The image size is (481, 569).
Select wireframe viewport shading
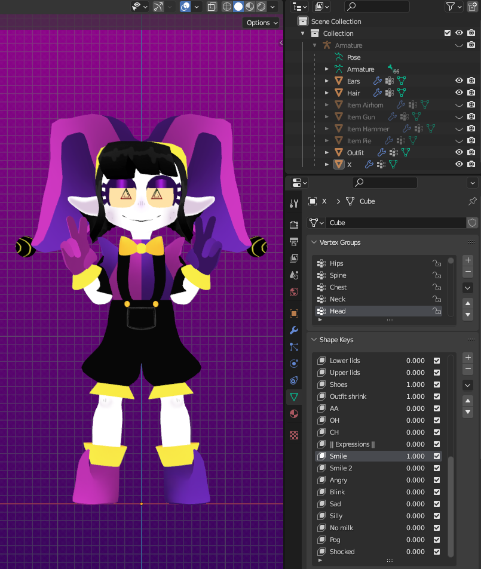[226, 7]
